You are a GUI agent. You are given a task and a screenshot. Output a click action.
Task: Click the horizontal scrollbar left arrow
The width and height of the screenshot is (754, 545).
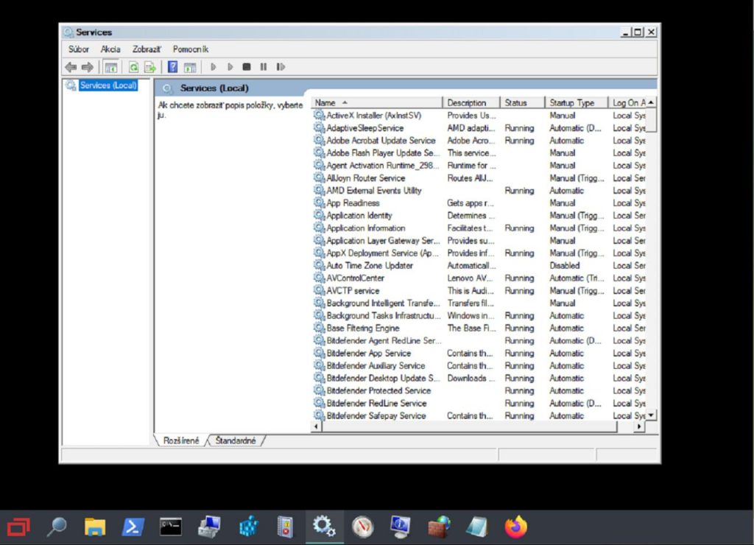(316, 426)
